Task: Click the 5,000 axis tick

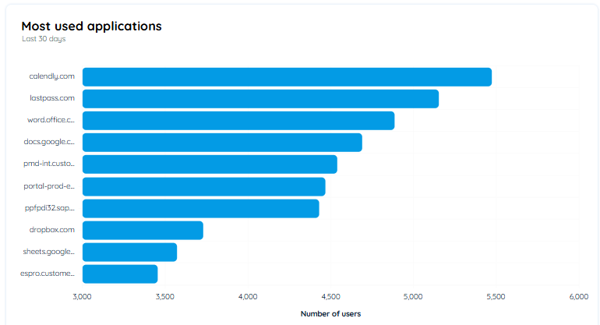Action: (x=413, y=297)
